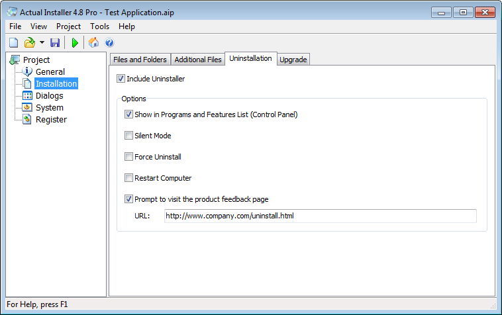Open the Project menu
This screenshot has height=315, width=502.
click(x=68, y=26)
